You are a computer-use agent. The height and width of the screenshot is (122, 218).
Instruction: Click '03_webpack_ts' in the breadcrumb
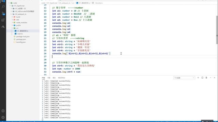point(65,3)
